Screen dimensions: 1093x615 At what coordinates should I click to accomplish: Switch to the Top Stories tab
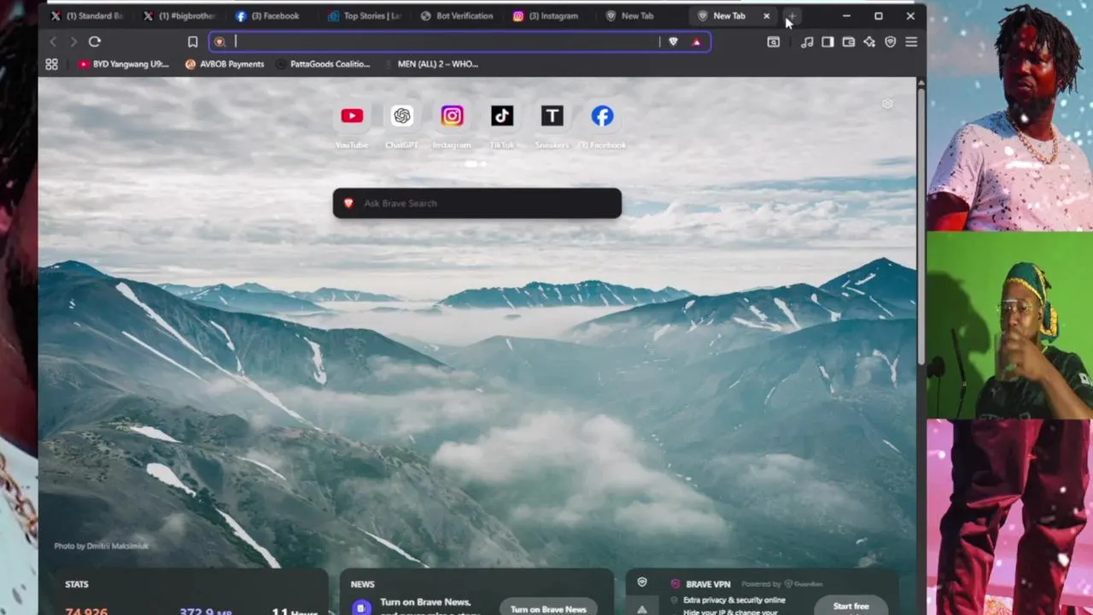click(x=365, y=15)
